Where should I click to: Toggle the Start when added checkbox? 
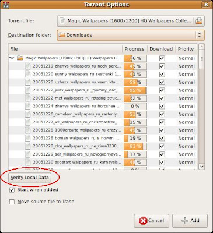pos(12,190)
